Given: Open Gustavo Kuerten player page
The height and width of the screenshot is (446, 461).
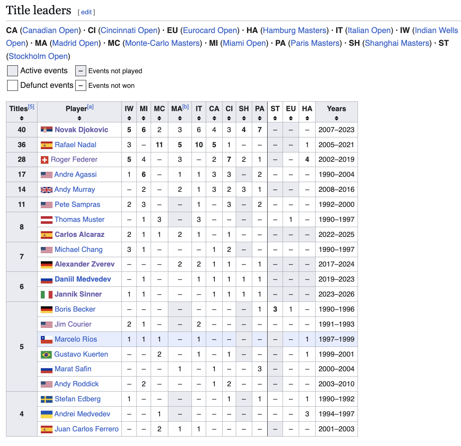Looking at the screenshot, I should click(81, 354).
